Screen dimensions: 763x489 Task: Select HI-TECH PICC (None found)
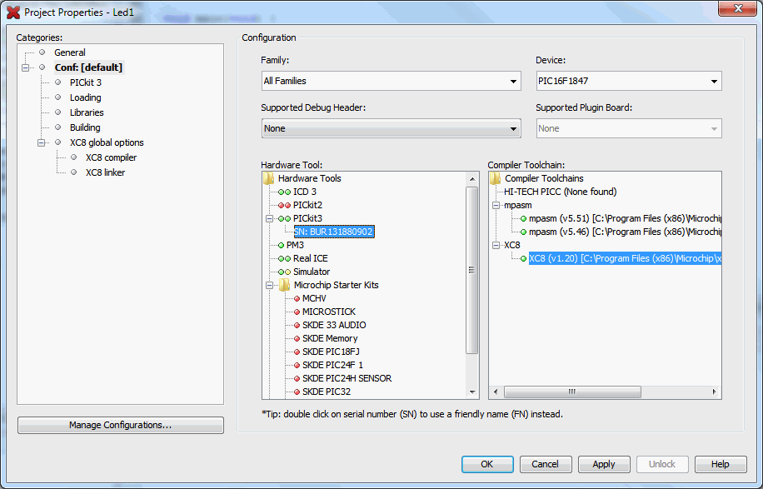[560, 192]
